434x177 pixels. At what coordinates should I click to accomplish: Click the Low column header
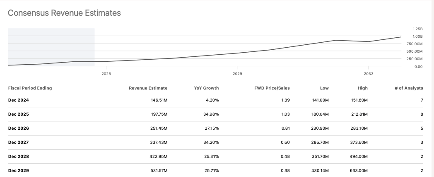pos(324,88)
